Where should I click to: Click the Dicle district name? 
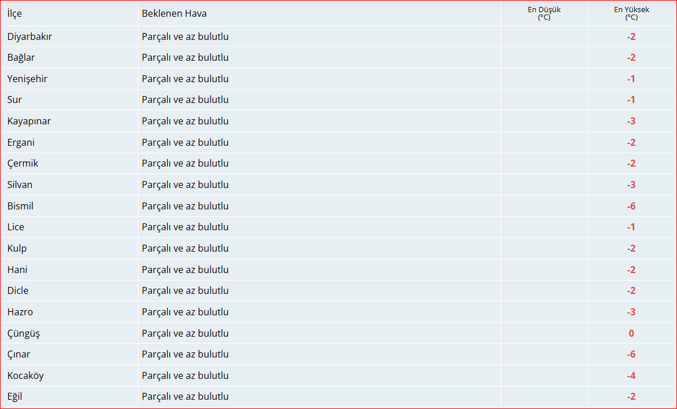point(18,291)
